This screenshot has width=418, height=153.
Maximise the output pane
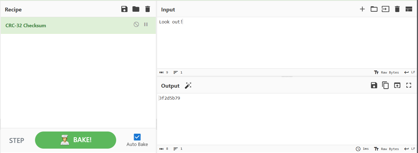pyautogui.click(x=409, y=85)
